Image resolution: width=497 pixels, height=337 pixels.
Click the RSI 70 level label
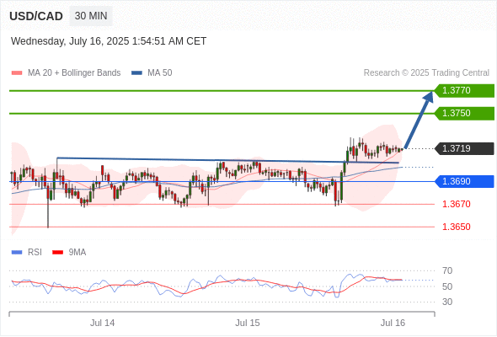point(447,270)
